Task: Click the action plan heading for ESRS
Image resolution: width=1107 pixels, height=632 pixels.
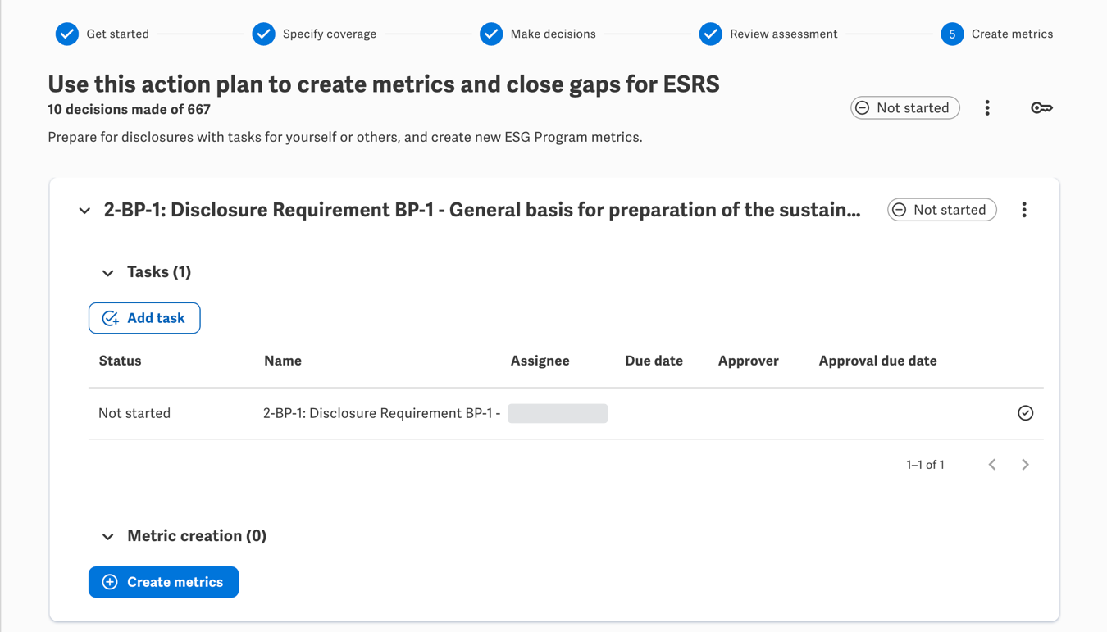Action: (384, 84)
